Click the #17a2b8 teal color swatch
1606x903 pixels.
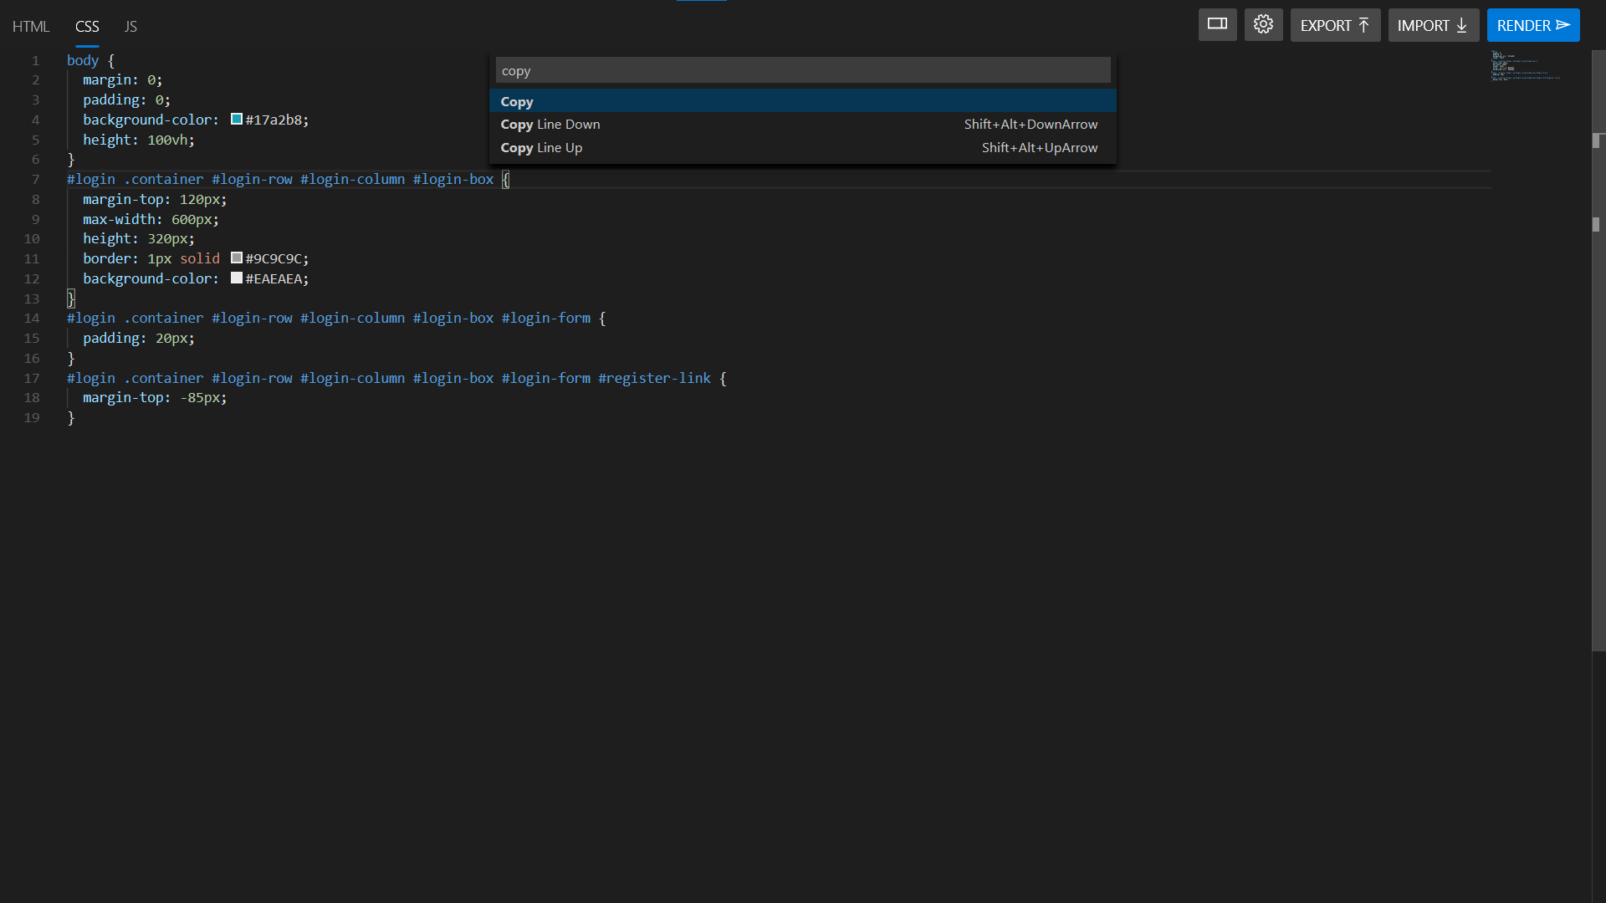coord(237,120)
